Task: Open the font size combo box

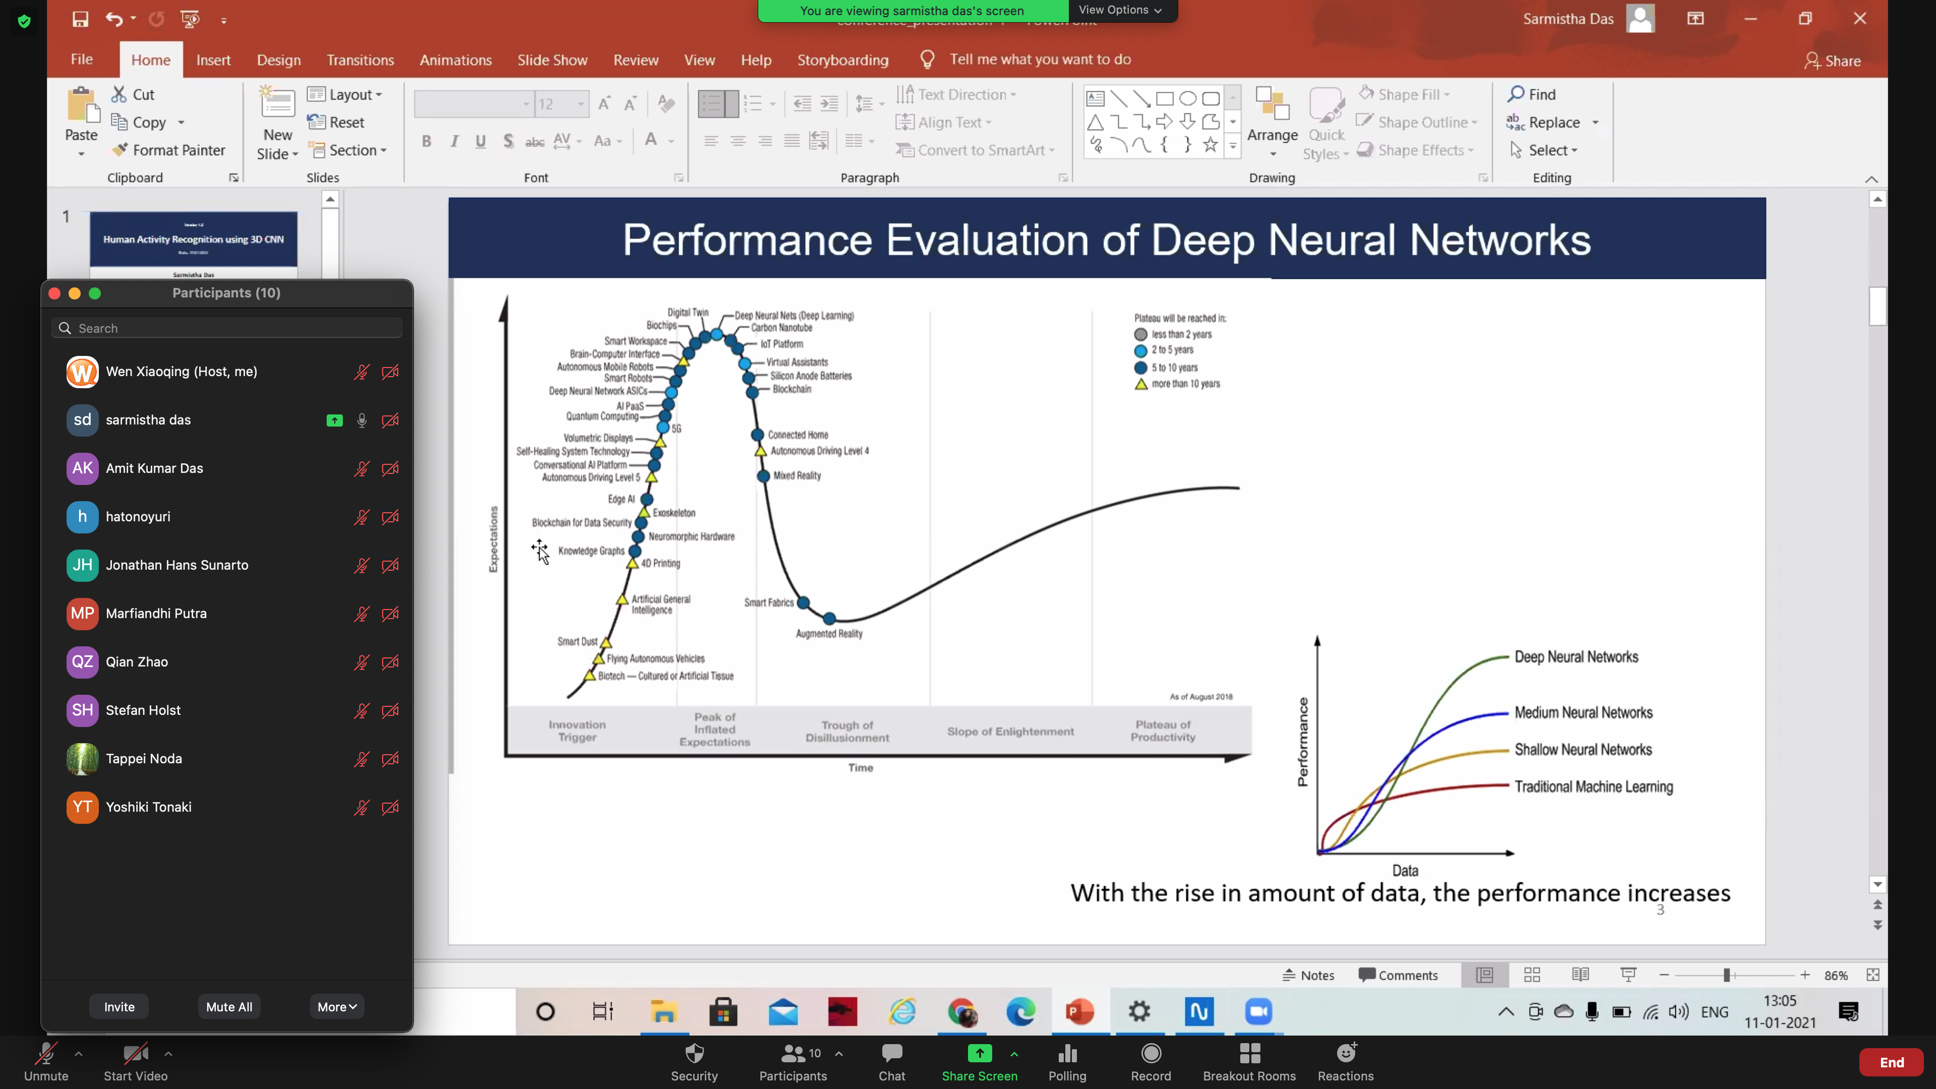Action: pyautogui.click(x=562, y=104)
